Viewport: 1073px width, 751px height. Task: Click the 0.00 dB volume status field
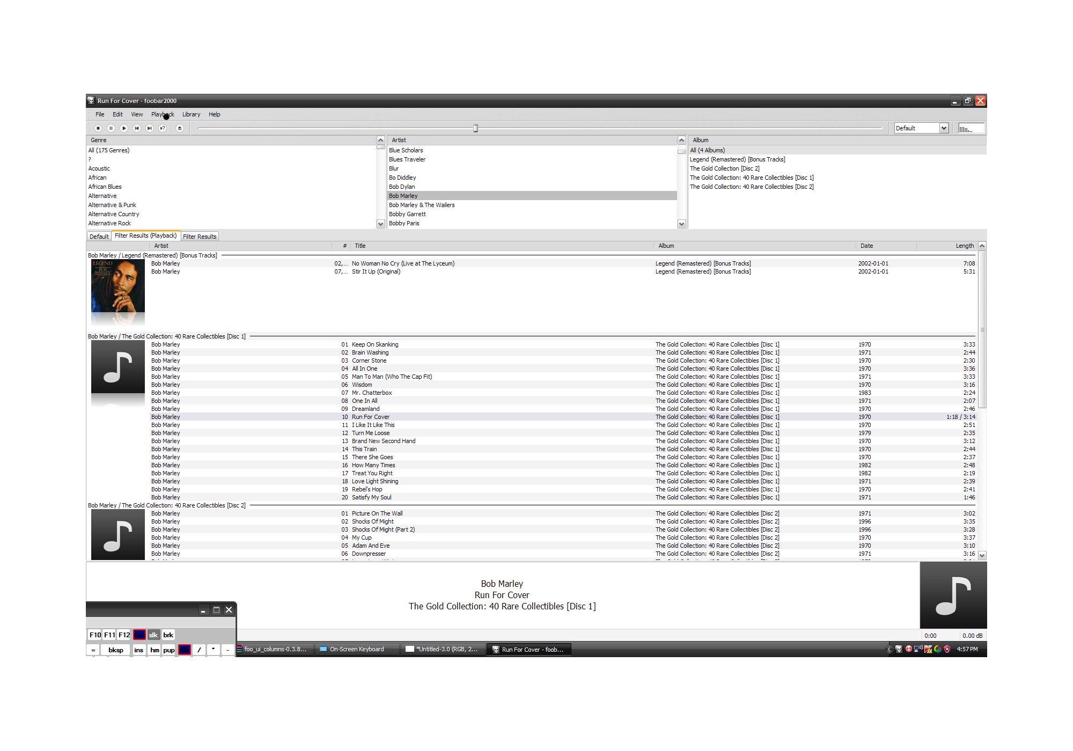(972, 636)
